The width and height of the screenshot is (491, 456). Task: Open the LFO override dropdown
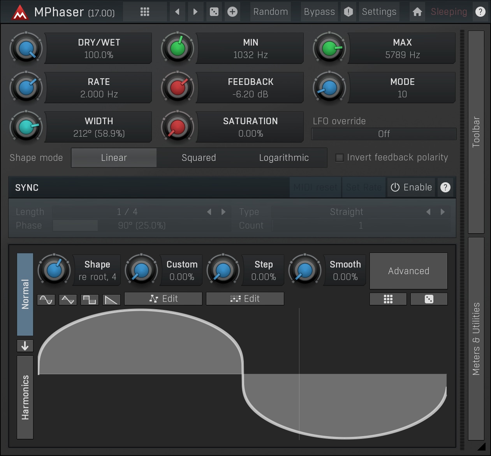(x=384, y=134)
